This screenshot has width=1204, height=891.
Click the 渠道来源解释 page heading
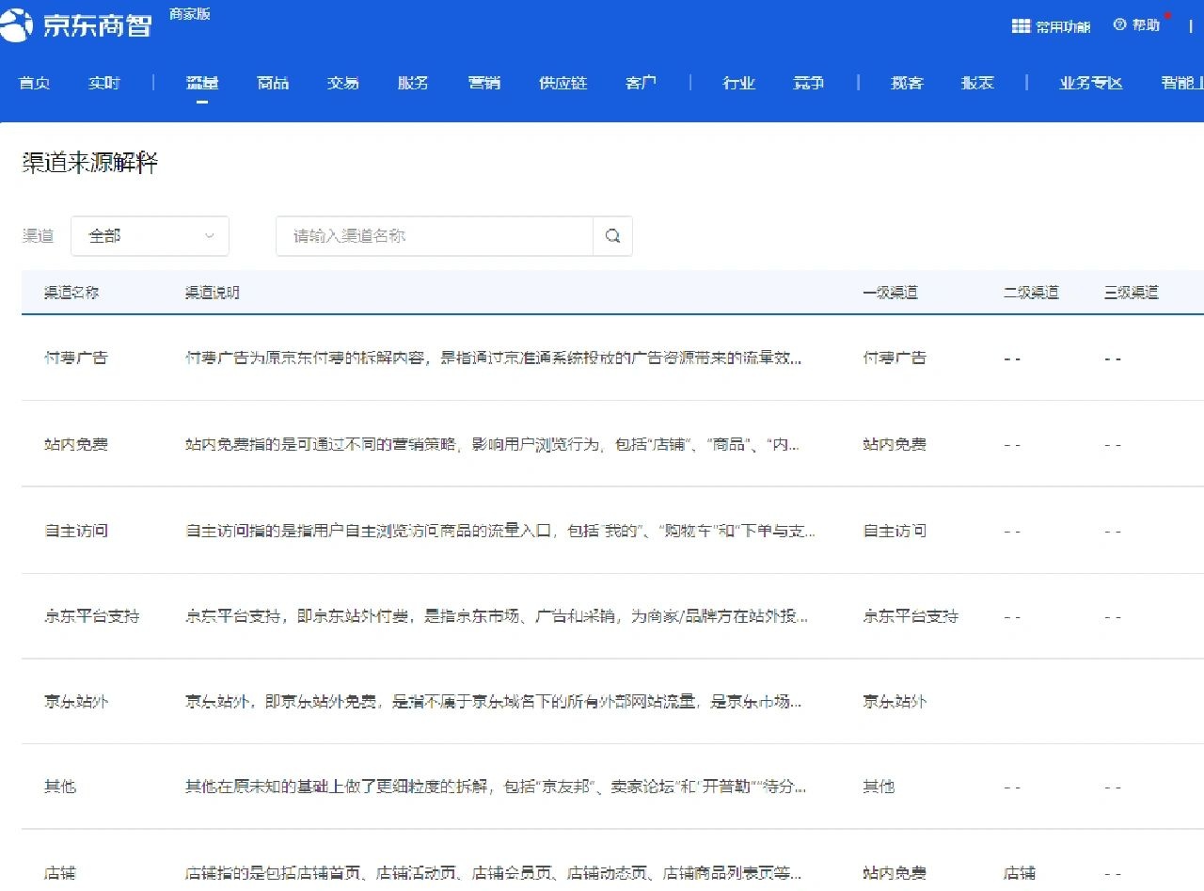coord(90,163)
